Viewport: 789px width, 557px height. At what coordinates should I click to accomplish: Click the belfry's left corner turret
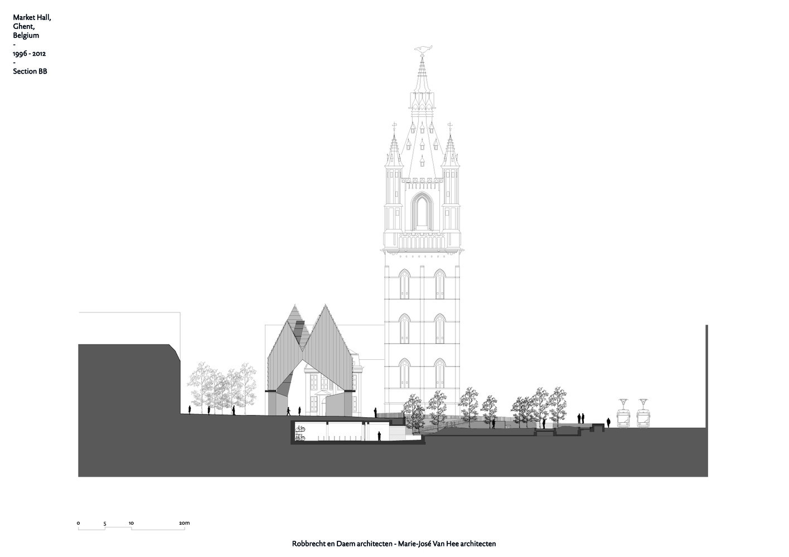pos(393,167)
